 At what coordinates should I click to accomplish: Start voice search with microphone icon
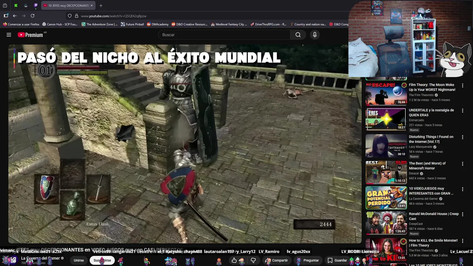tap(315, 35)
